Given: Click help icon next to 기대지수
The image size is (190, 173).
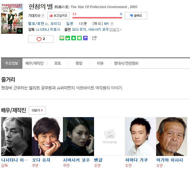Looking at the screenshot, I should 43,16.
